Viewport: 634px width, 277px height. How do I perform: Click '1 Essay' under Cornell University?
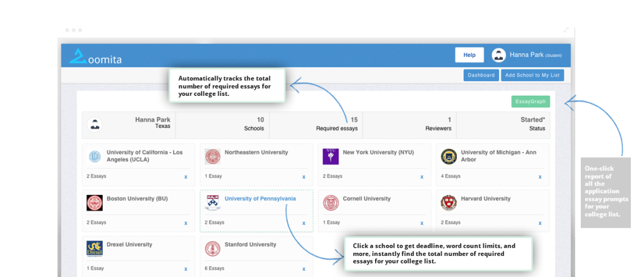(331, 223)
